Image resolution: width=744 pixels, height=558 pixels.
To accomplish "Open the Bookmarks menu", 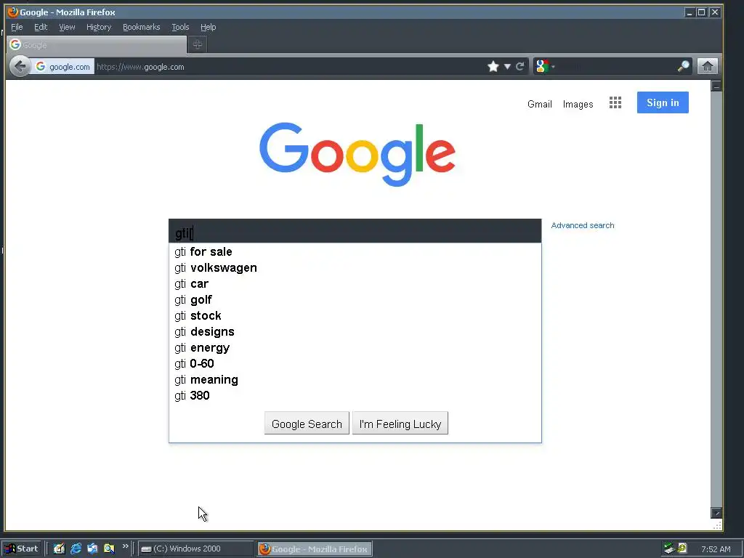I will click(x=142, y=27).
